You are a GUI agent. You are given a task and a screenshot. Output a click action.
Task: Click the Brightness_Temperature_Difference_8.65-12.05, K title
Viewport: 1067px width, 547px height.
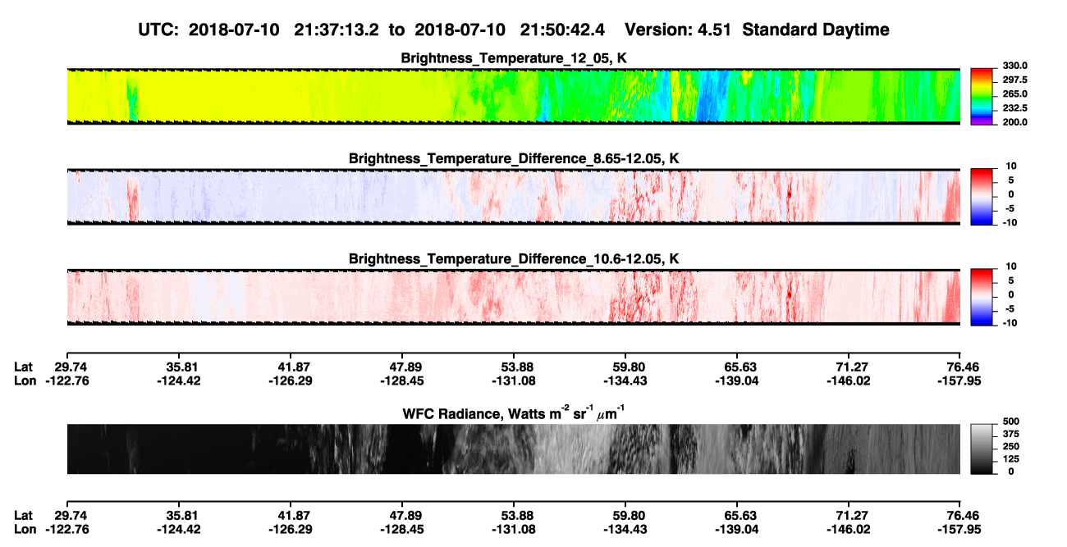click(x=514, y=158)
